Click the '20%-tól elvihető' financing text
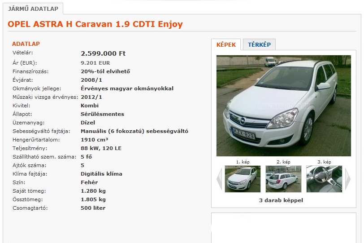364x243 pixels. (x=105, y=71)
